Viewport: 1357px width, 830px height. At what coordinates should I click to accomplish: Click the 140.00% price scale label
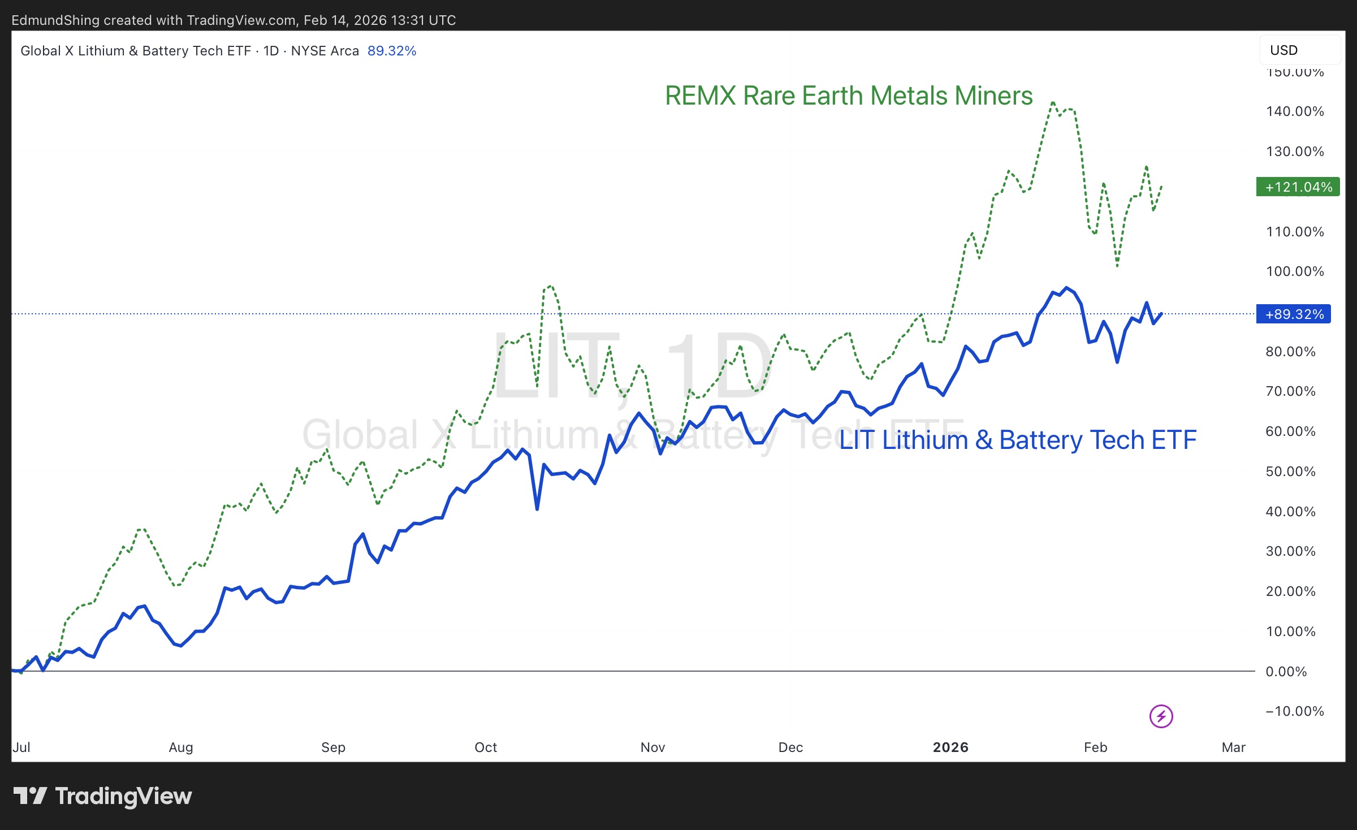1294,111
